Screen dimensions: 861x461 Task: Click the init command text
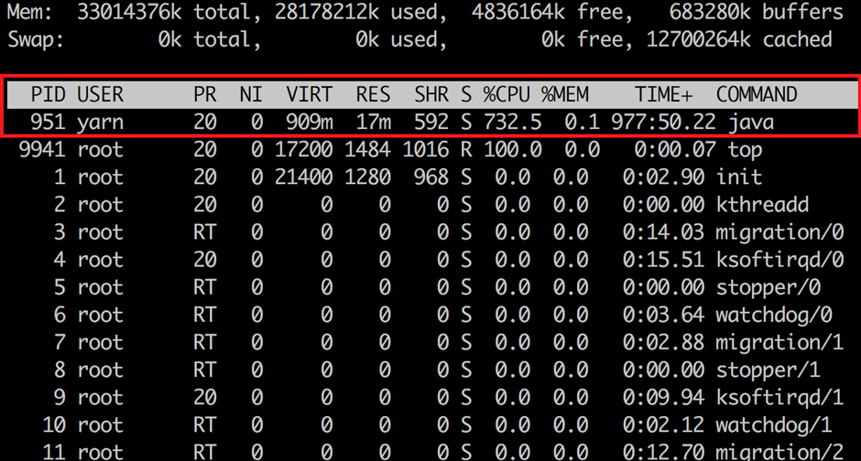(739, 177)
